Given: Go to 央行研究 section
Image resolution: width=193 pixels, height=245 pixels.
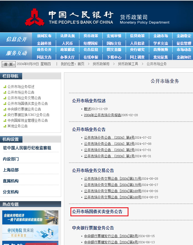Looking at the screenshot, I should (137, 50).
